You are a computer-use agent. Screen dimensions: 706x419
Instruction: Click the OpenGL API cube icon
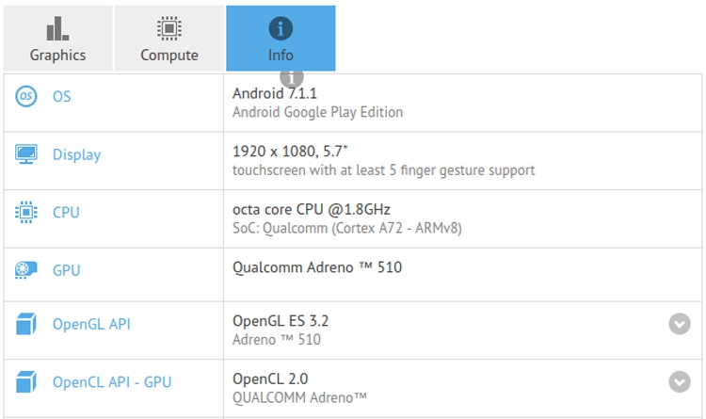(x=26, y=325)
